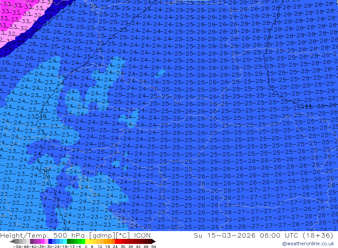
Task: Click the -54 value under the legend
Action: 17,247
